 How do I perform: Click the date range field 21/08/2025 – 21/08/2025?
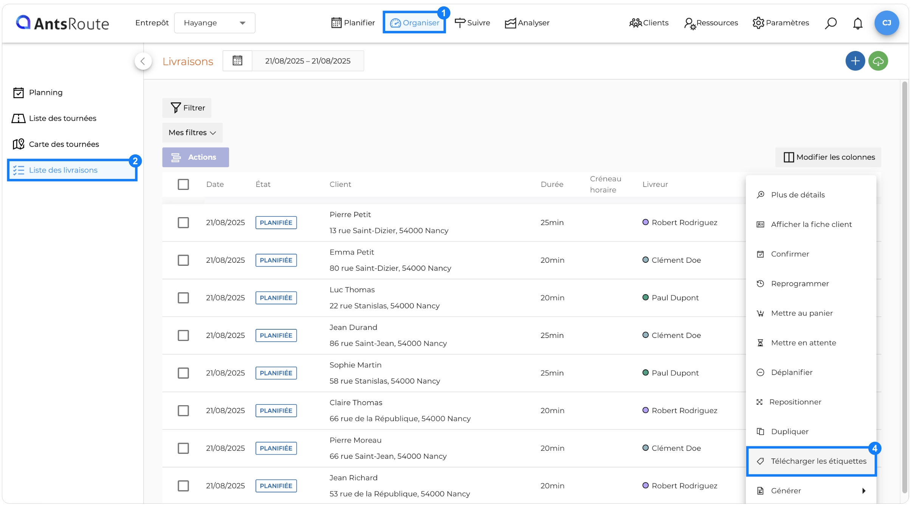[308, 61]
